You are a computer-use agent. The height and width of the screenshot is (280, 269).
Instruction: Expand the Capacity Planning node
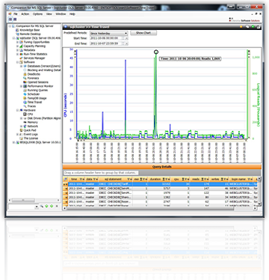(x=18, y=46)
